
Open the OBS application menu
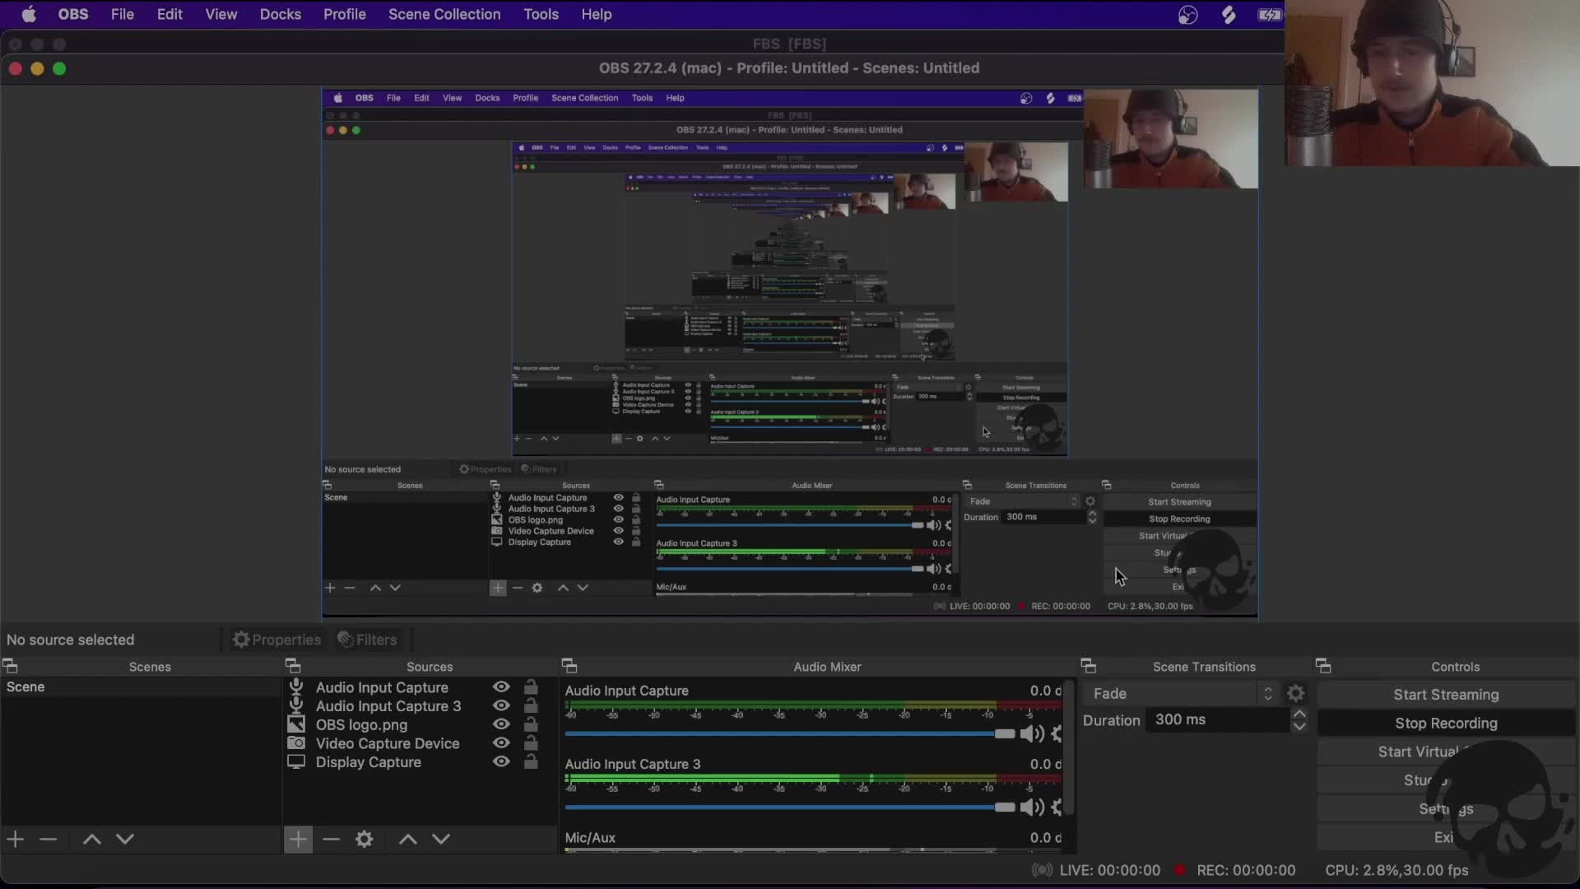(73, 14)
